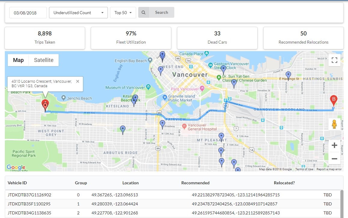Switch to Satellite view tab
This screenshot has width=348, height=218.
(44, 60)
